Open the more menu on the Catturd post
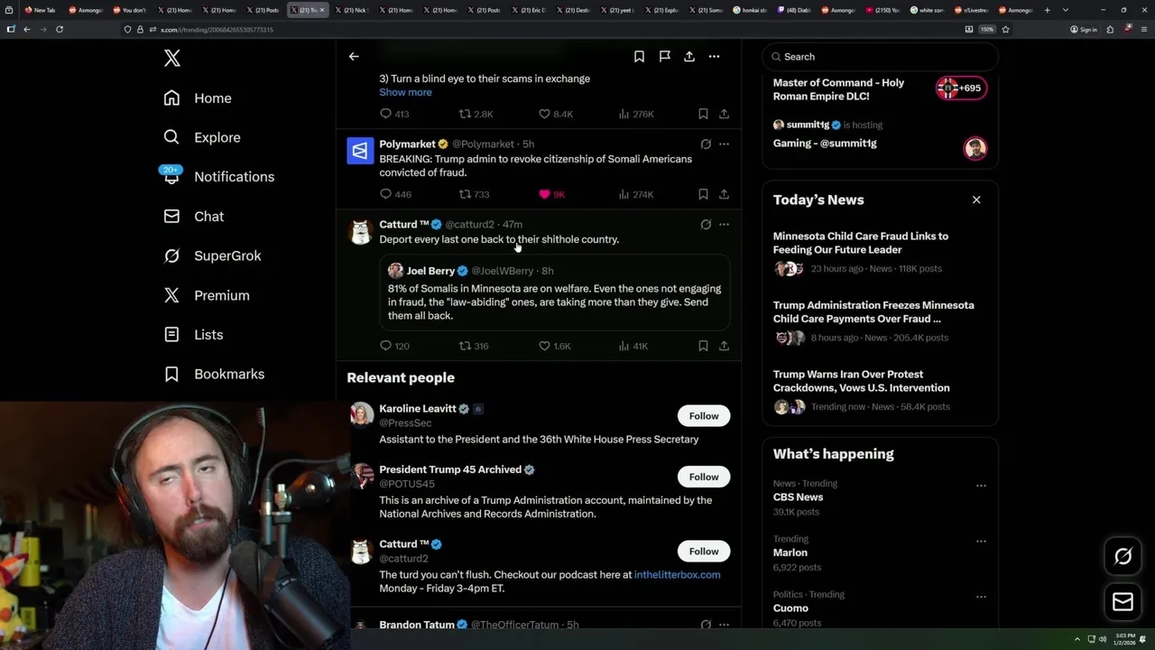Screen dimensions: 1155x650 (724, 224)
